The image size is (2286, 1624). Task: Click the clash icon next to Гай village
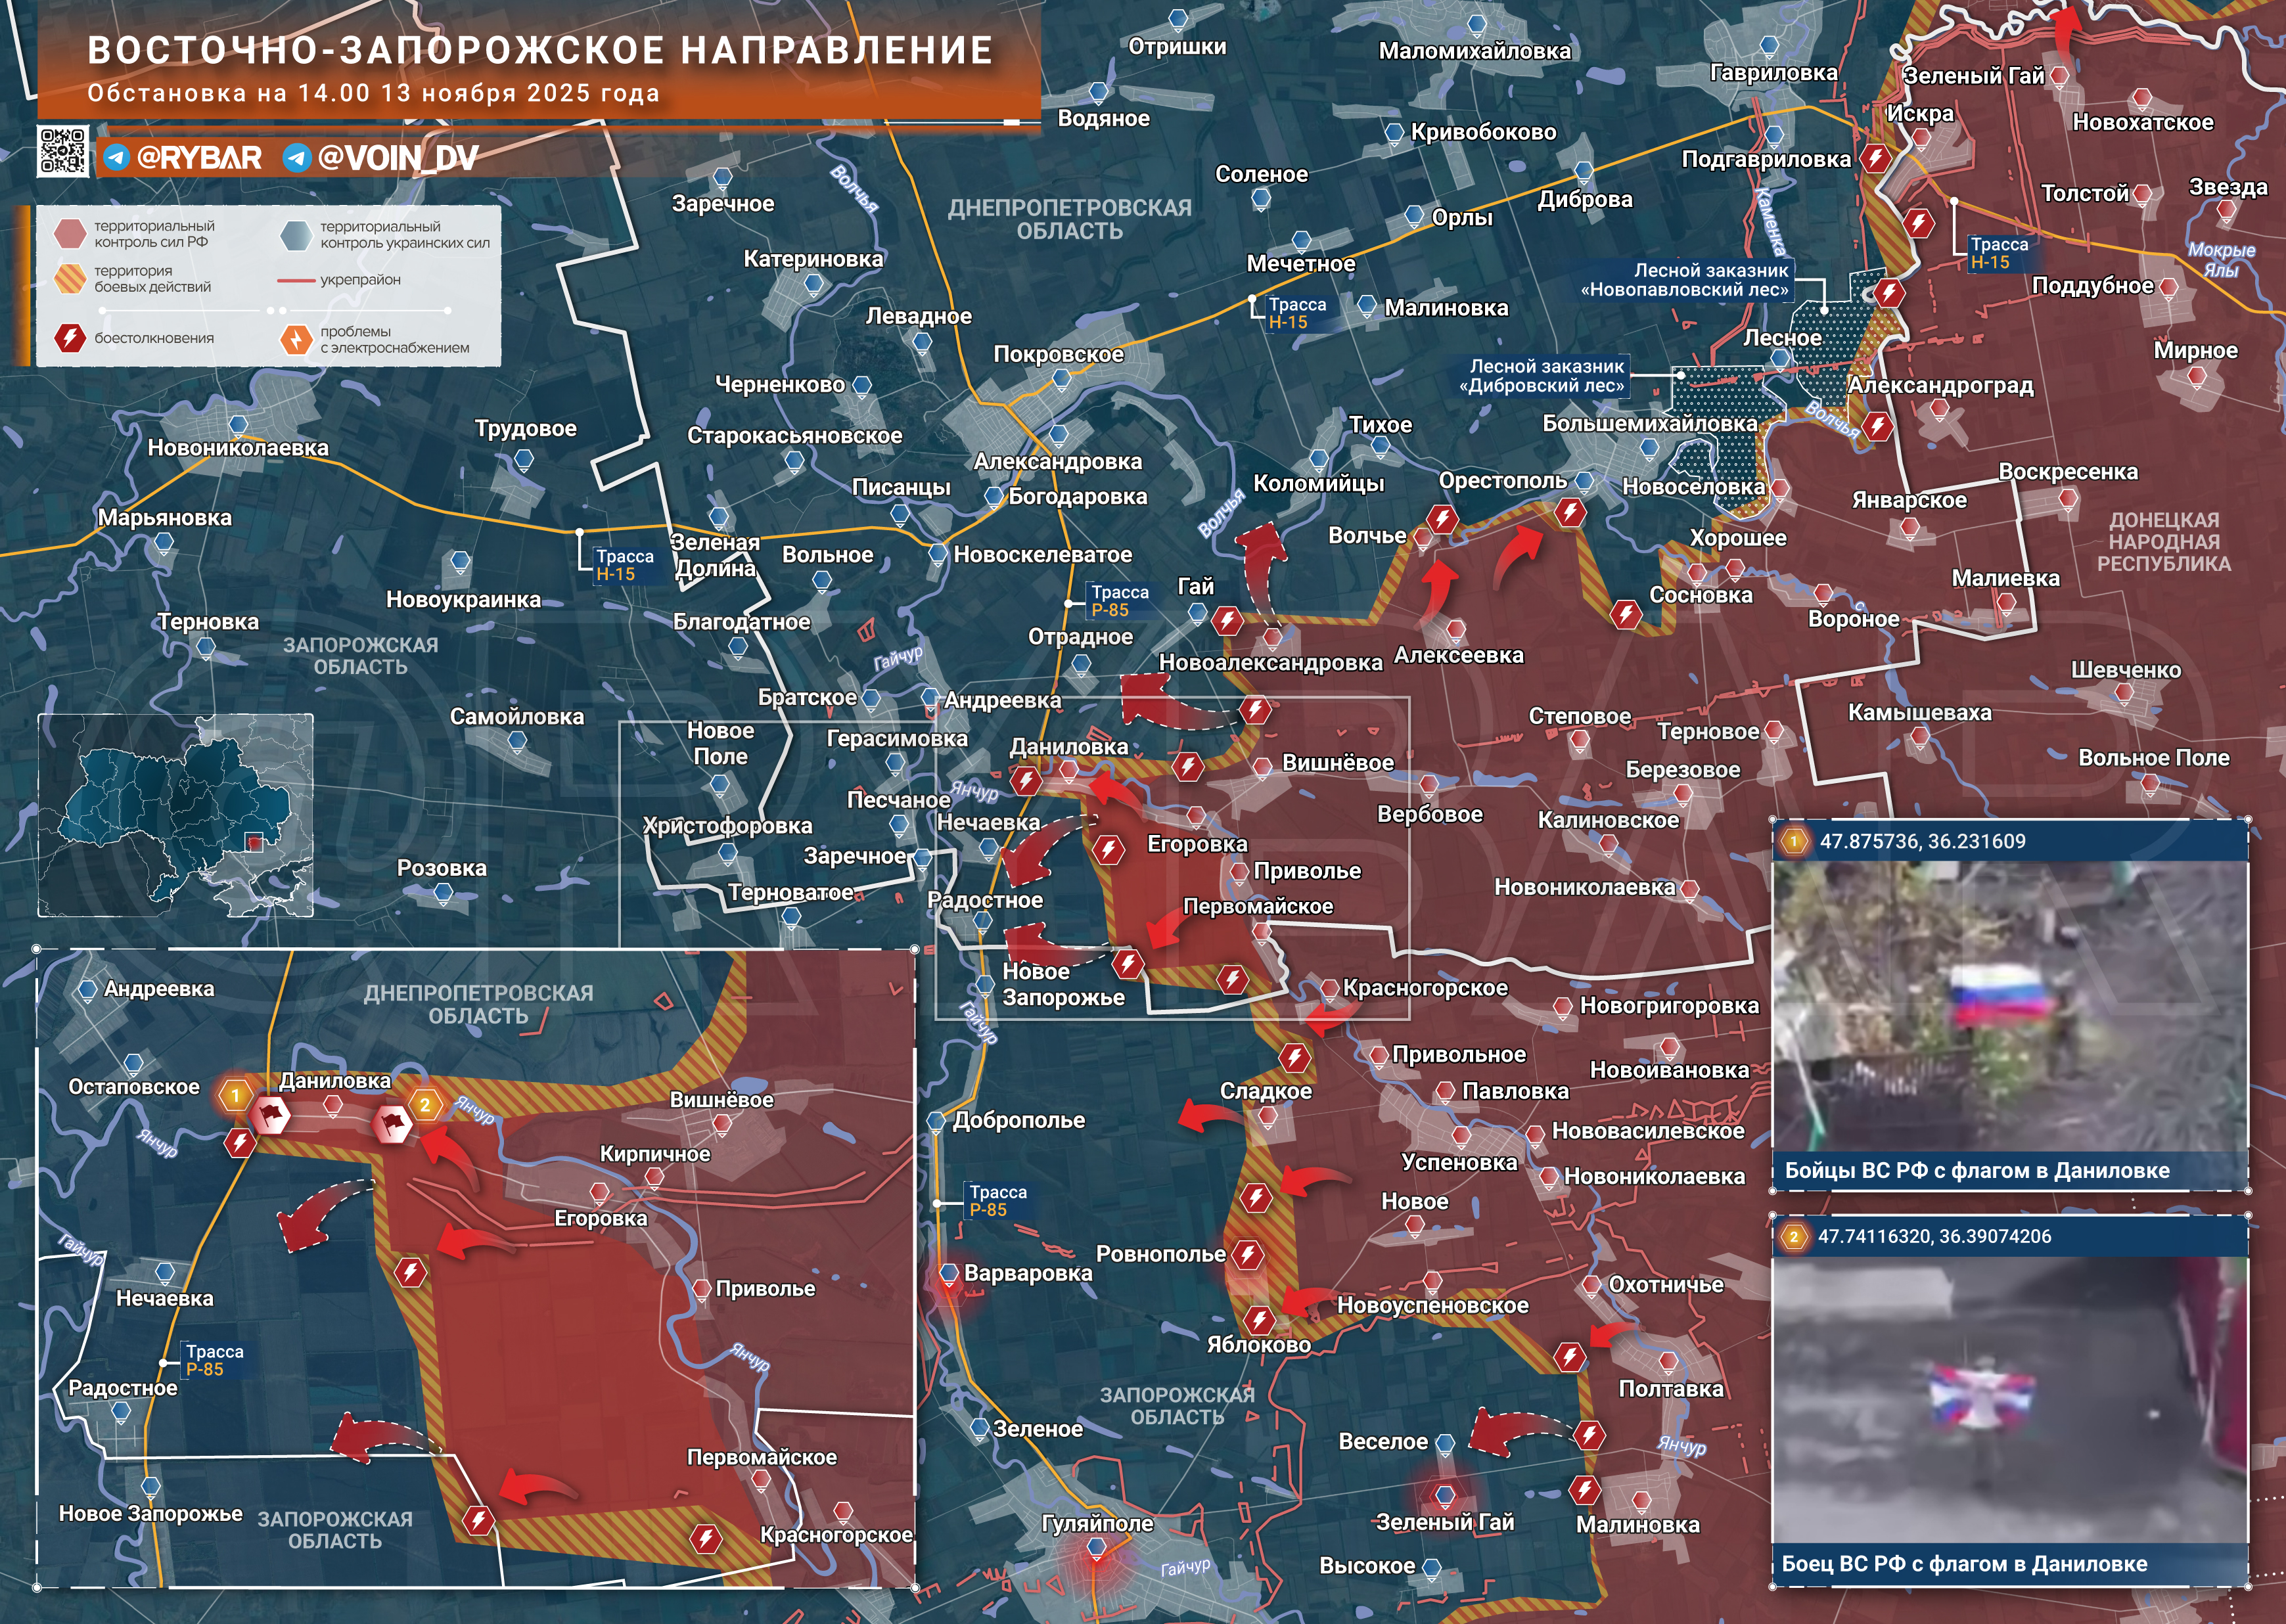[1227, 621]
